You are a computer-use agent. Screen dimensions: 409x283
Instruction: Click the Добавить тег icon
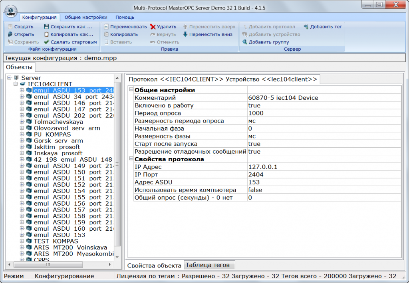[x=306, y=27]
